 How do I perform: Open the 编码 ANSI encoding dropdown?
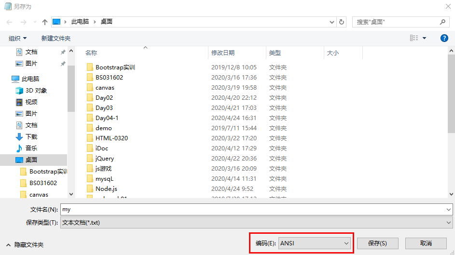click(x=314, y=243)
